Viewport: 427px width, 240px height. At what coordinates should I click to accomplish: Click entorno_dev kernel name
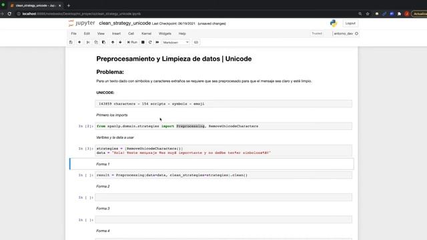(x=344, y=33)
